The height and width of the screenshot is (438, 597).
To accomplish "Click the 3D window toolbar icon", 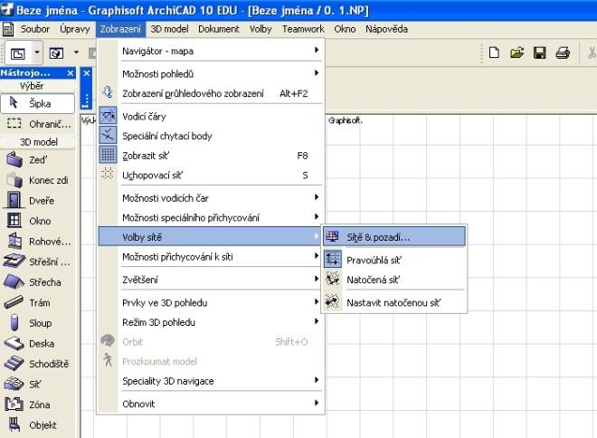I will pyautogui.click(x=56, y=53).
